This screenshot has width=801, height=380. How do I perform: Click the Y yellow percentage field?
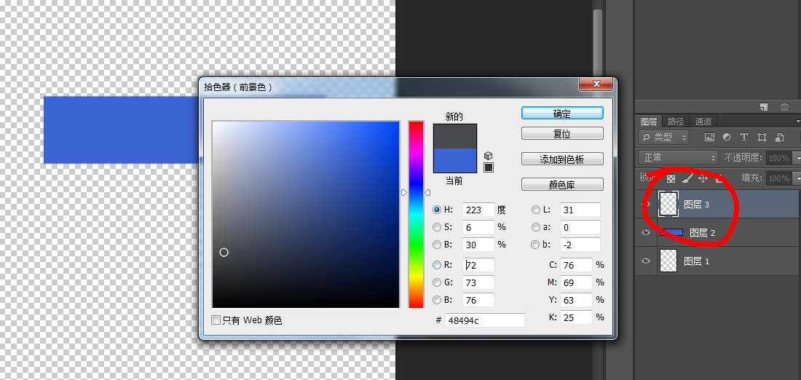(576, 301)
